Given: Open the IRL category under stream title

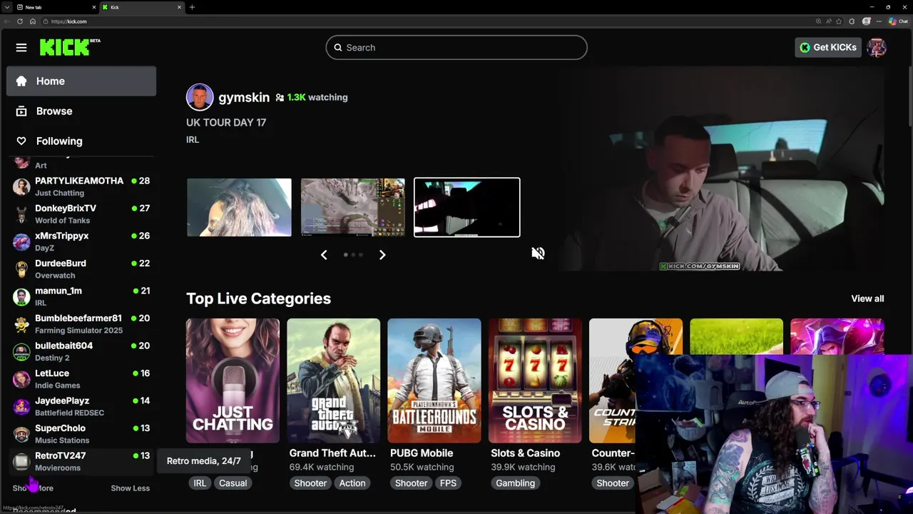Looking at the screenshot, I should 193,140.
